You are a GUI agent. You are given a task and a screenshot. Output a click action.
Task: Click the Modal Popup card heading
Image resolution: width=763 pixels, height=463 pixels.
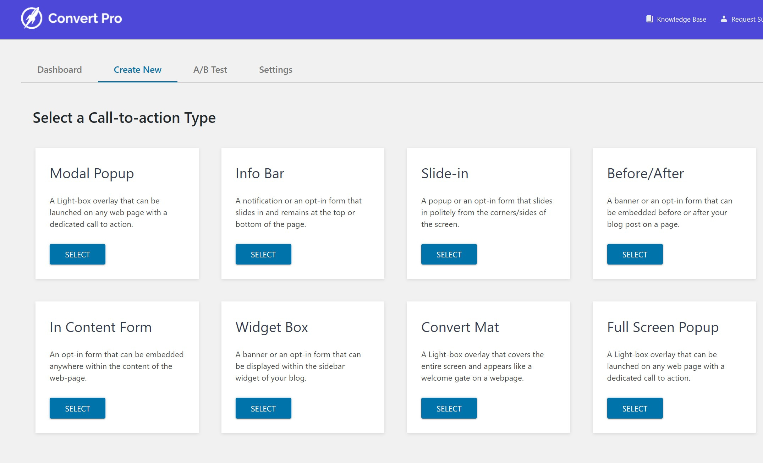[92, 174]
